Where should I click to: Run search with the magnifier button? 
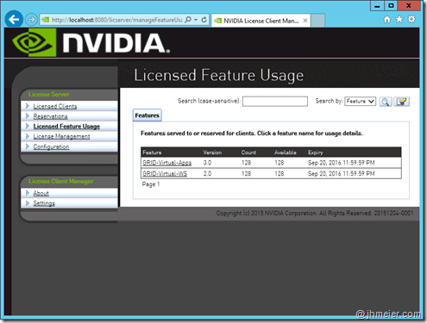(x=386, y=102)
